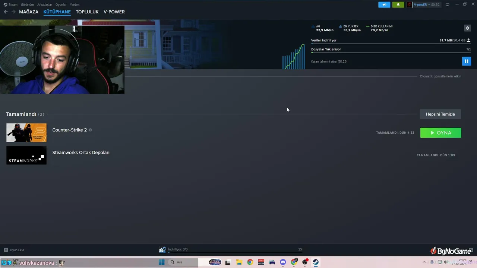Show hidden system tray icons

(x=424, y=262)
